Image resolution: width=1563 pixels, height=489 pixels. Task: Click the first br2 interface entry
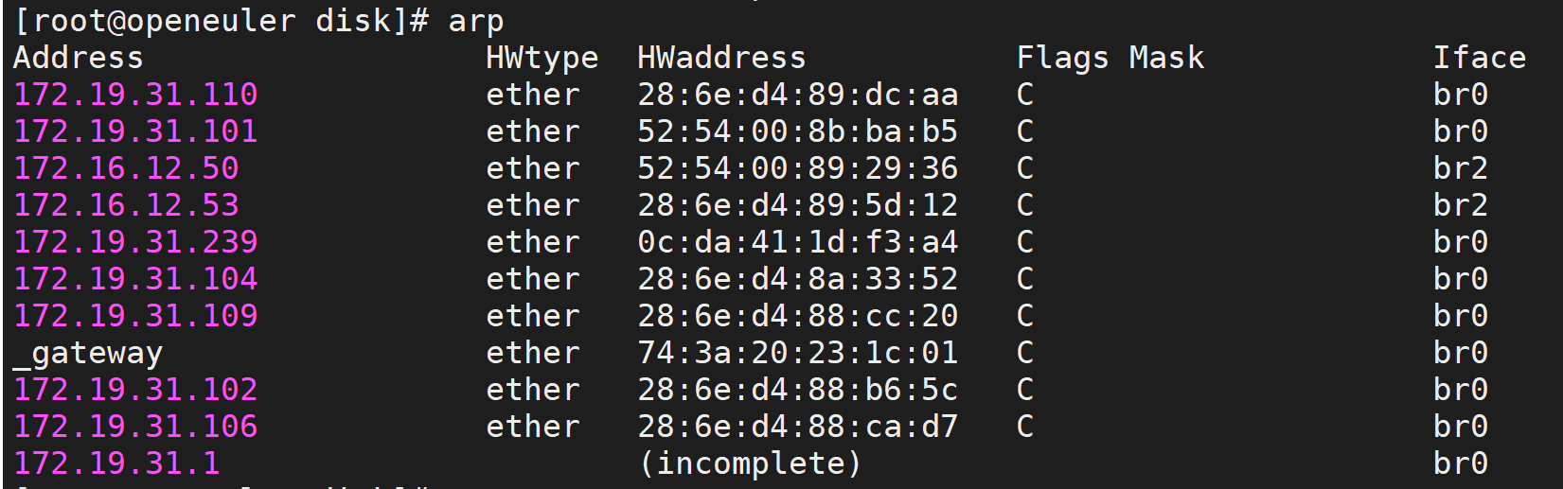click(x=1460, y=168)
